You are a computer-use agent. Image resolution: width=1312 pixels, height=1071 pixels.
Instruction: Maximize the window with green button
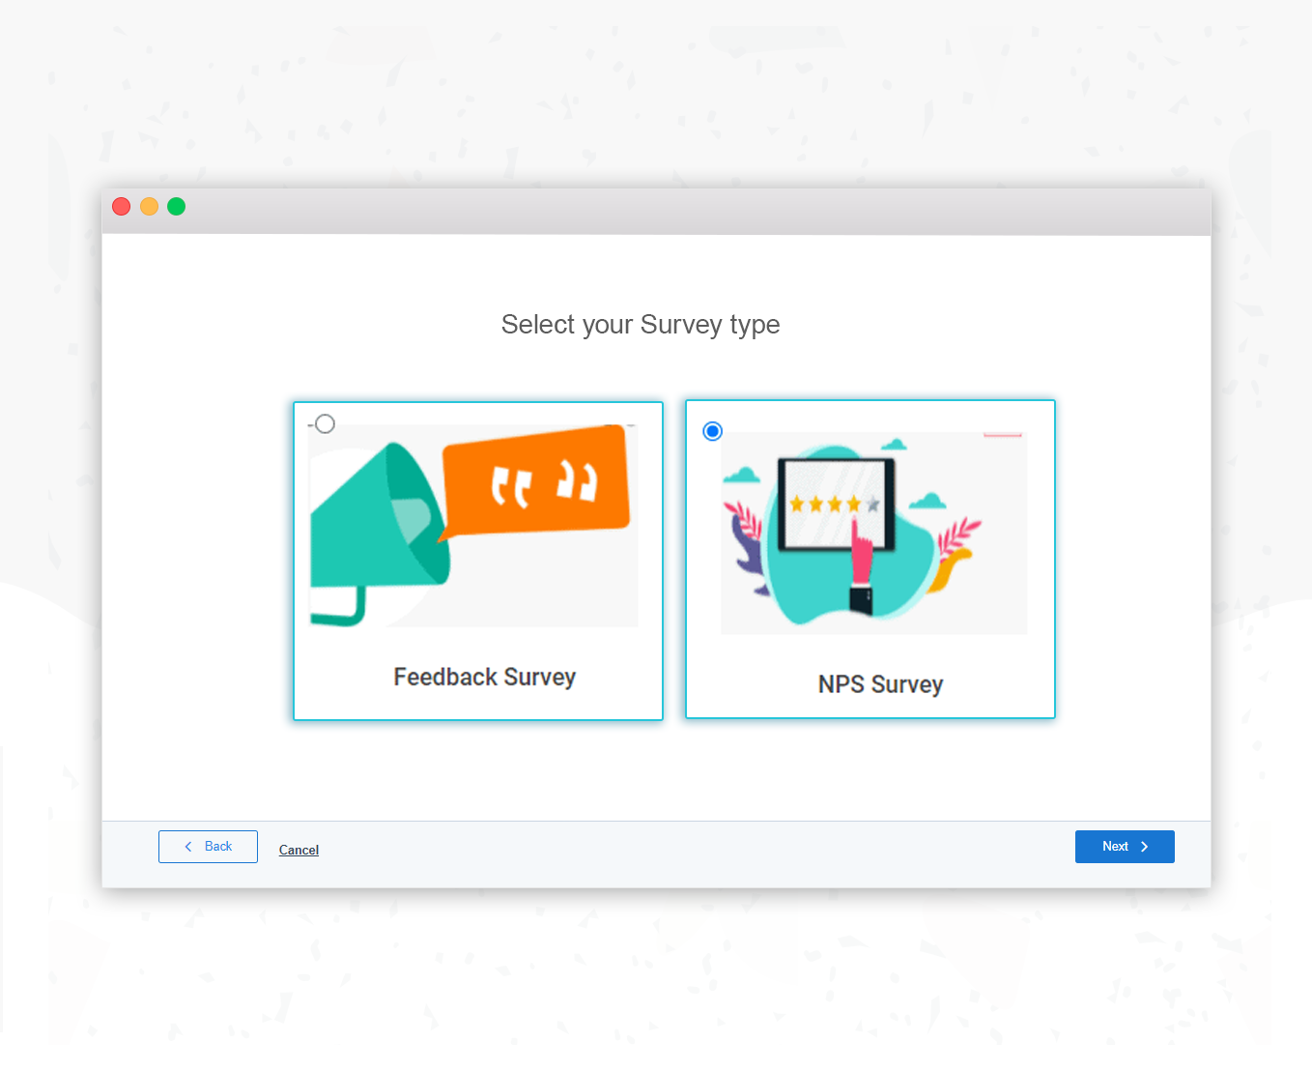[176, 206]
